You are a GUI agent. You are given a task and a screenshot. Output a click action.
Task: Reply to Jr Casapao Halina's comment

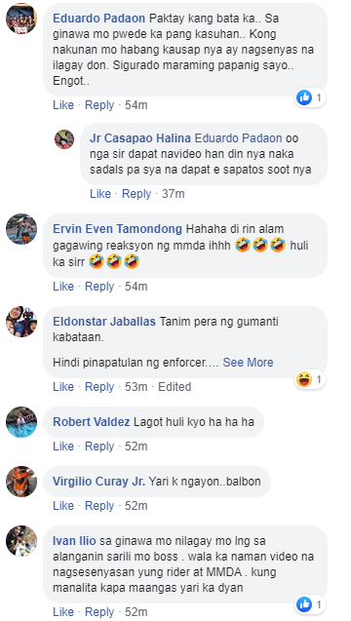(x=136, y=194)
